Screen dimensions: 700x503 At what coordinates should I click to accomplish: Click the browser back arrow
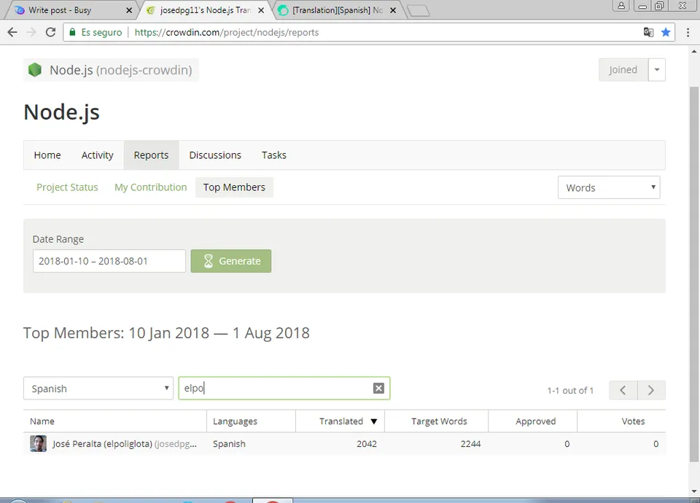[12, 32]
